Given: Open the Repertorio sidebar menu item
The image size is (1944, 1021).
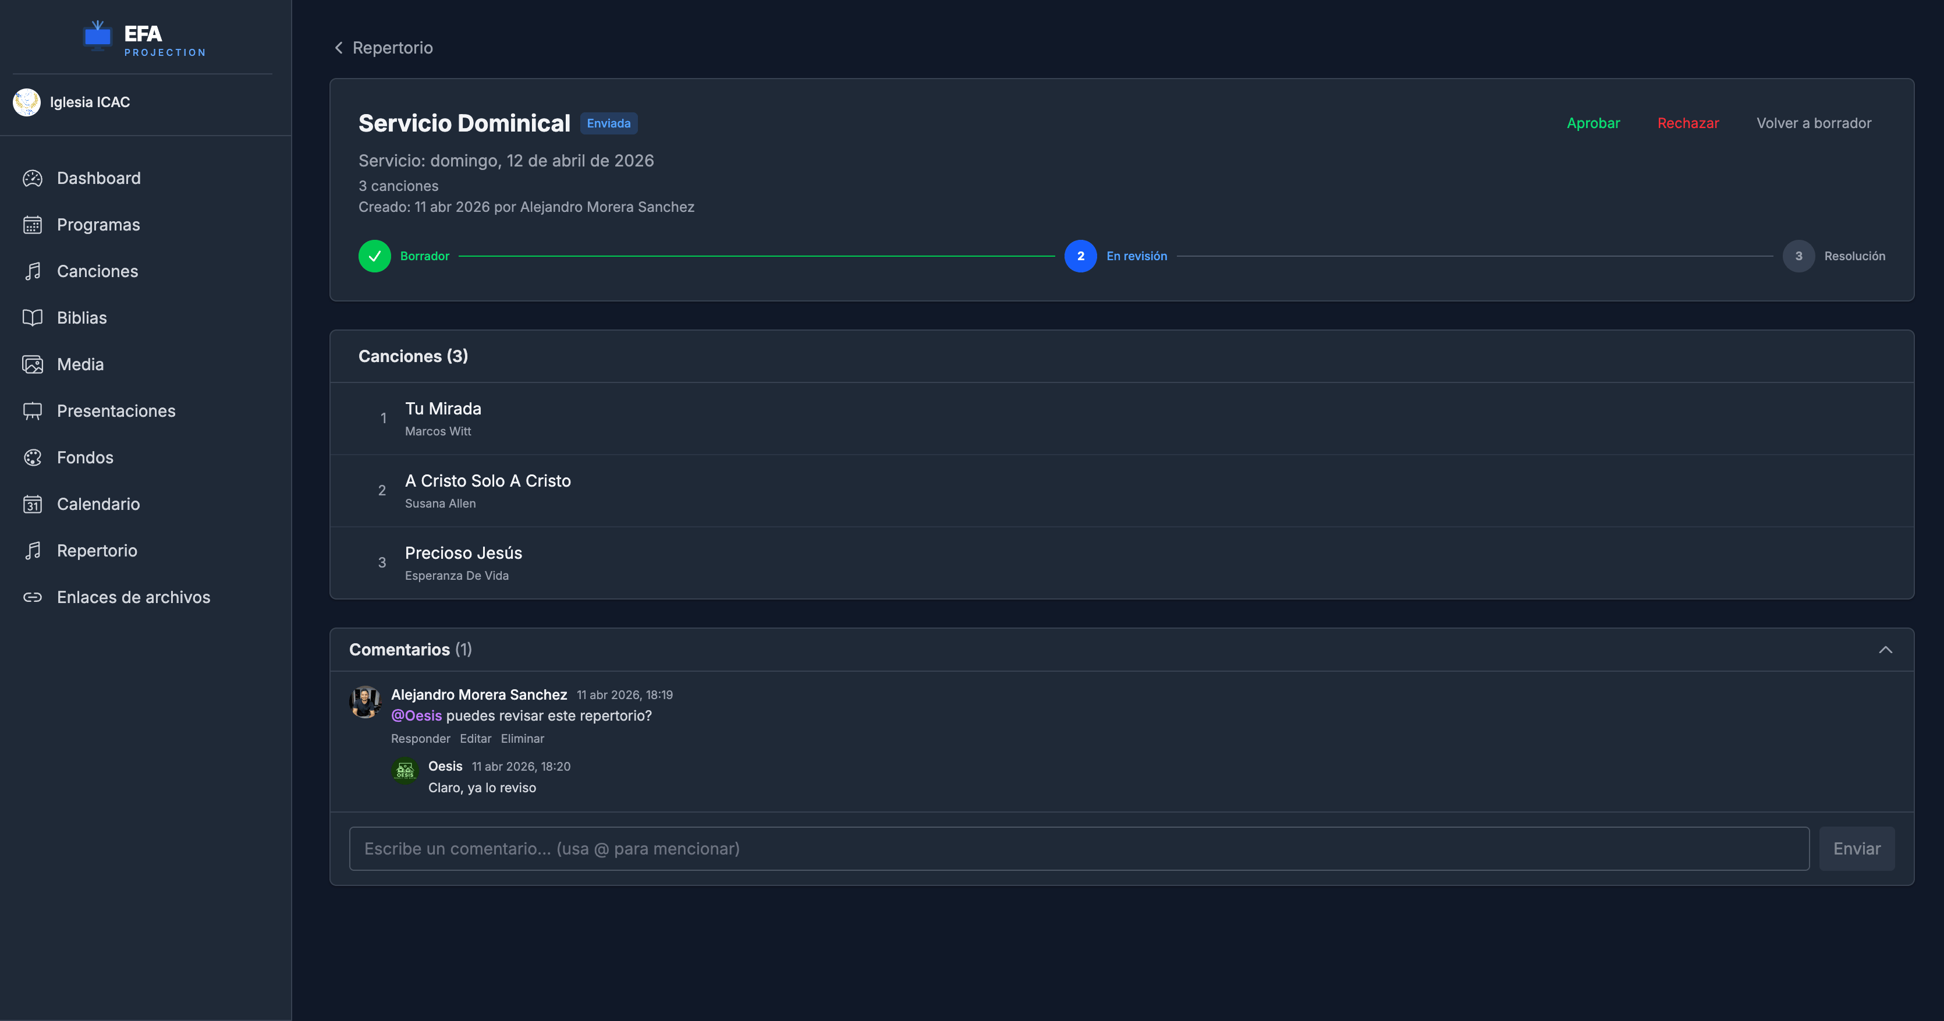Looking at the screenshot, I should click(97, 551).
